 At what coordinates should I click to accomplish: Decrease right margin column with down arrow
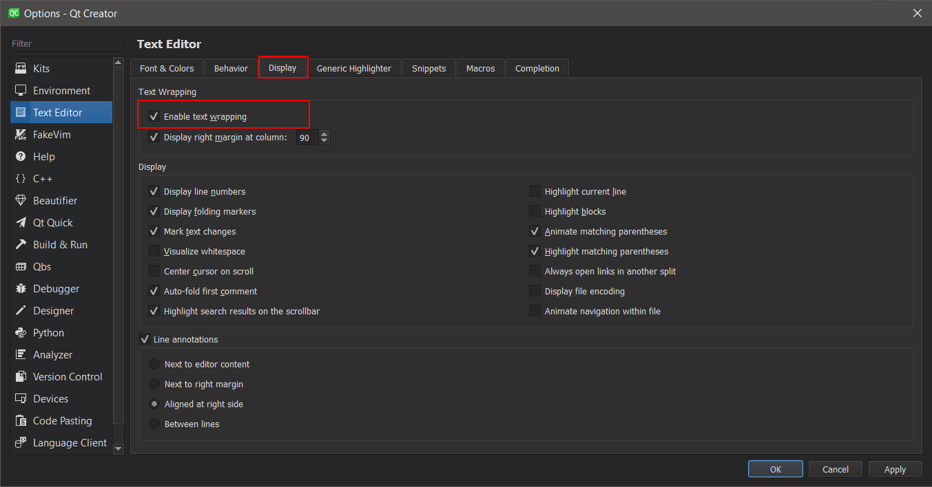coord(324,141)
